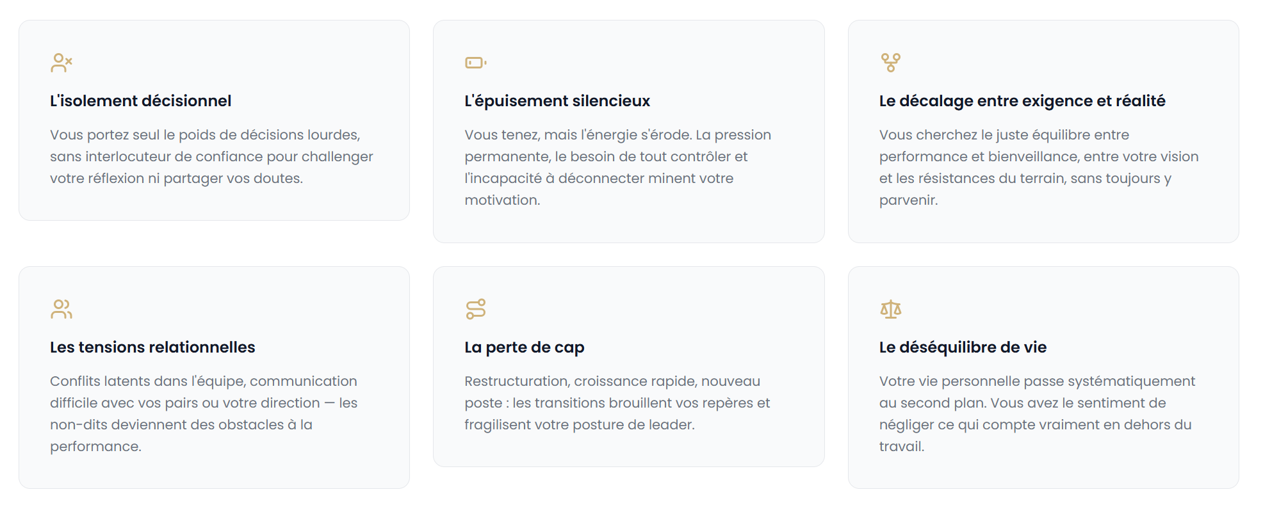Click the battery icon above L'épuisement silencieux
This screenshot has width=1263, height=517.
point(475,63)
